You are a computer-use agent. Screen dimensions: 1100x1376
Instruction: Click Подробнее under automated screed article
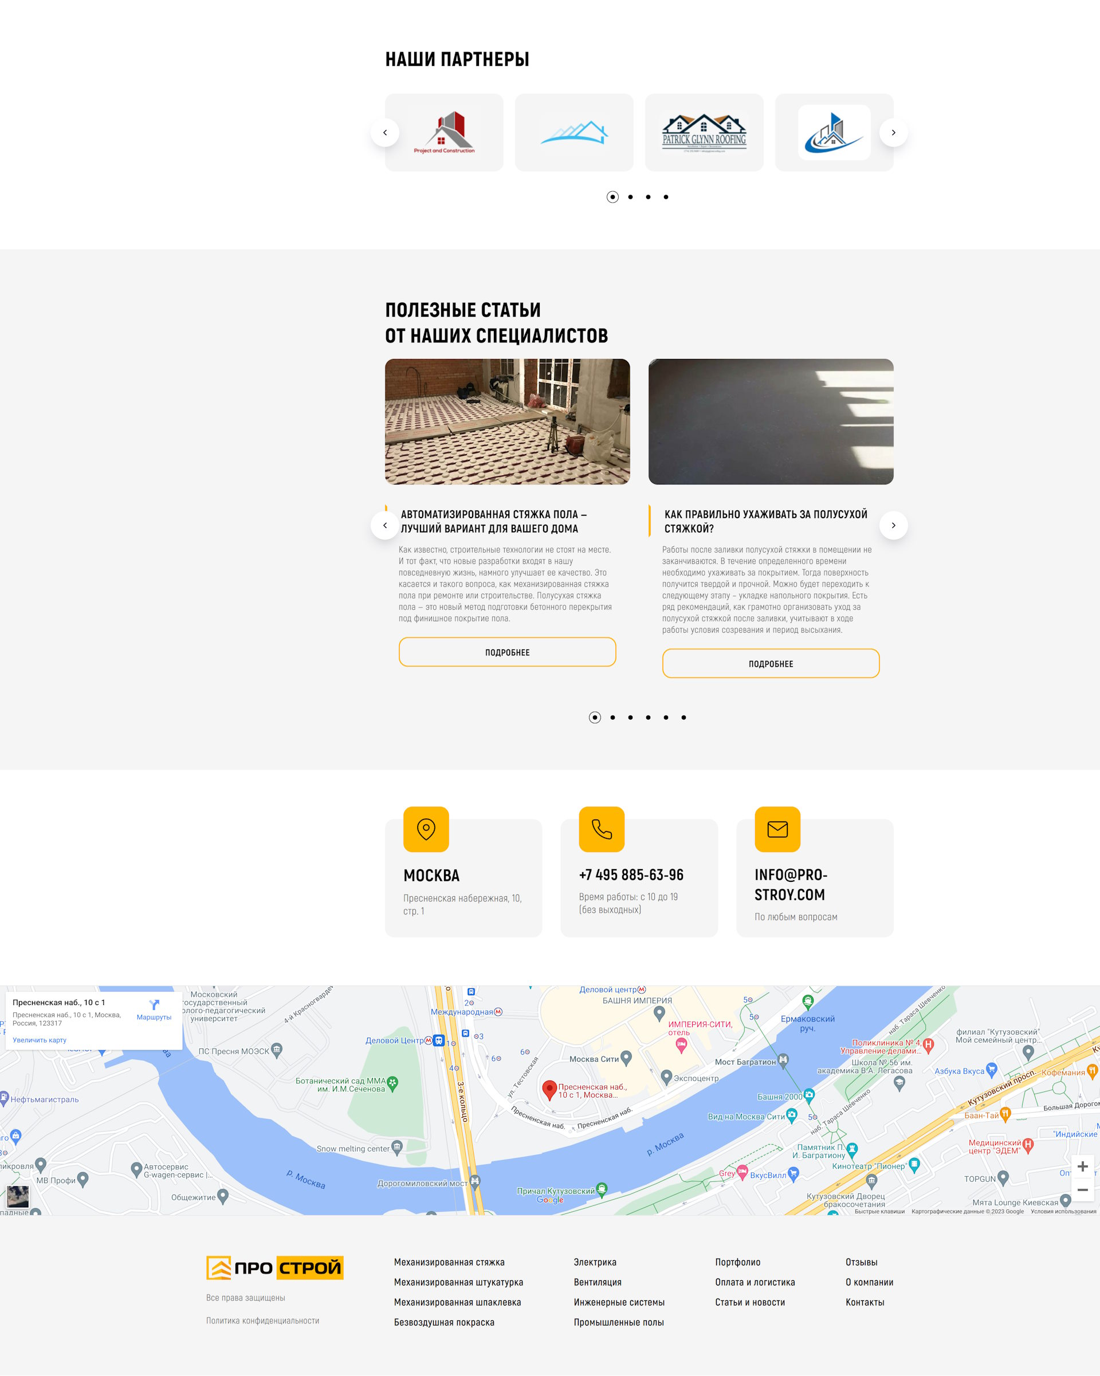pyautogui.click(x=508, y=652)
